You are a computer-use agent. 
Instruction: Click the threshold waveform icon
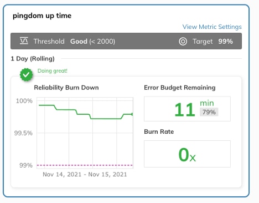pos(24,41)
